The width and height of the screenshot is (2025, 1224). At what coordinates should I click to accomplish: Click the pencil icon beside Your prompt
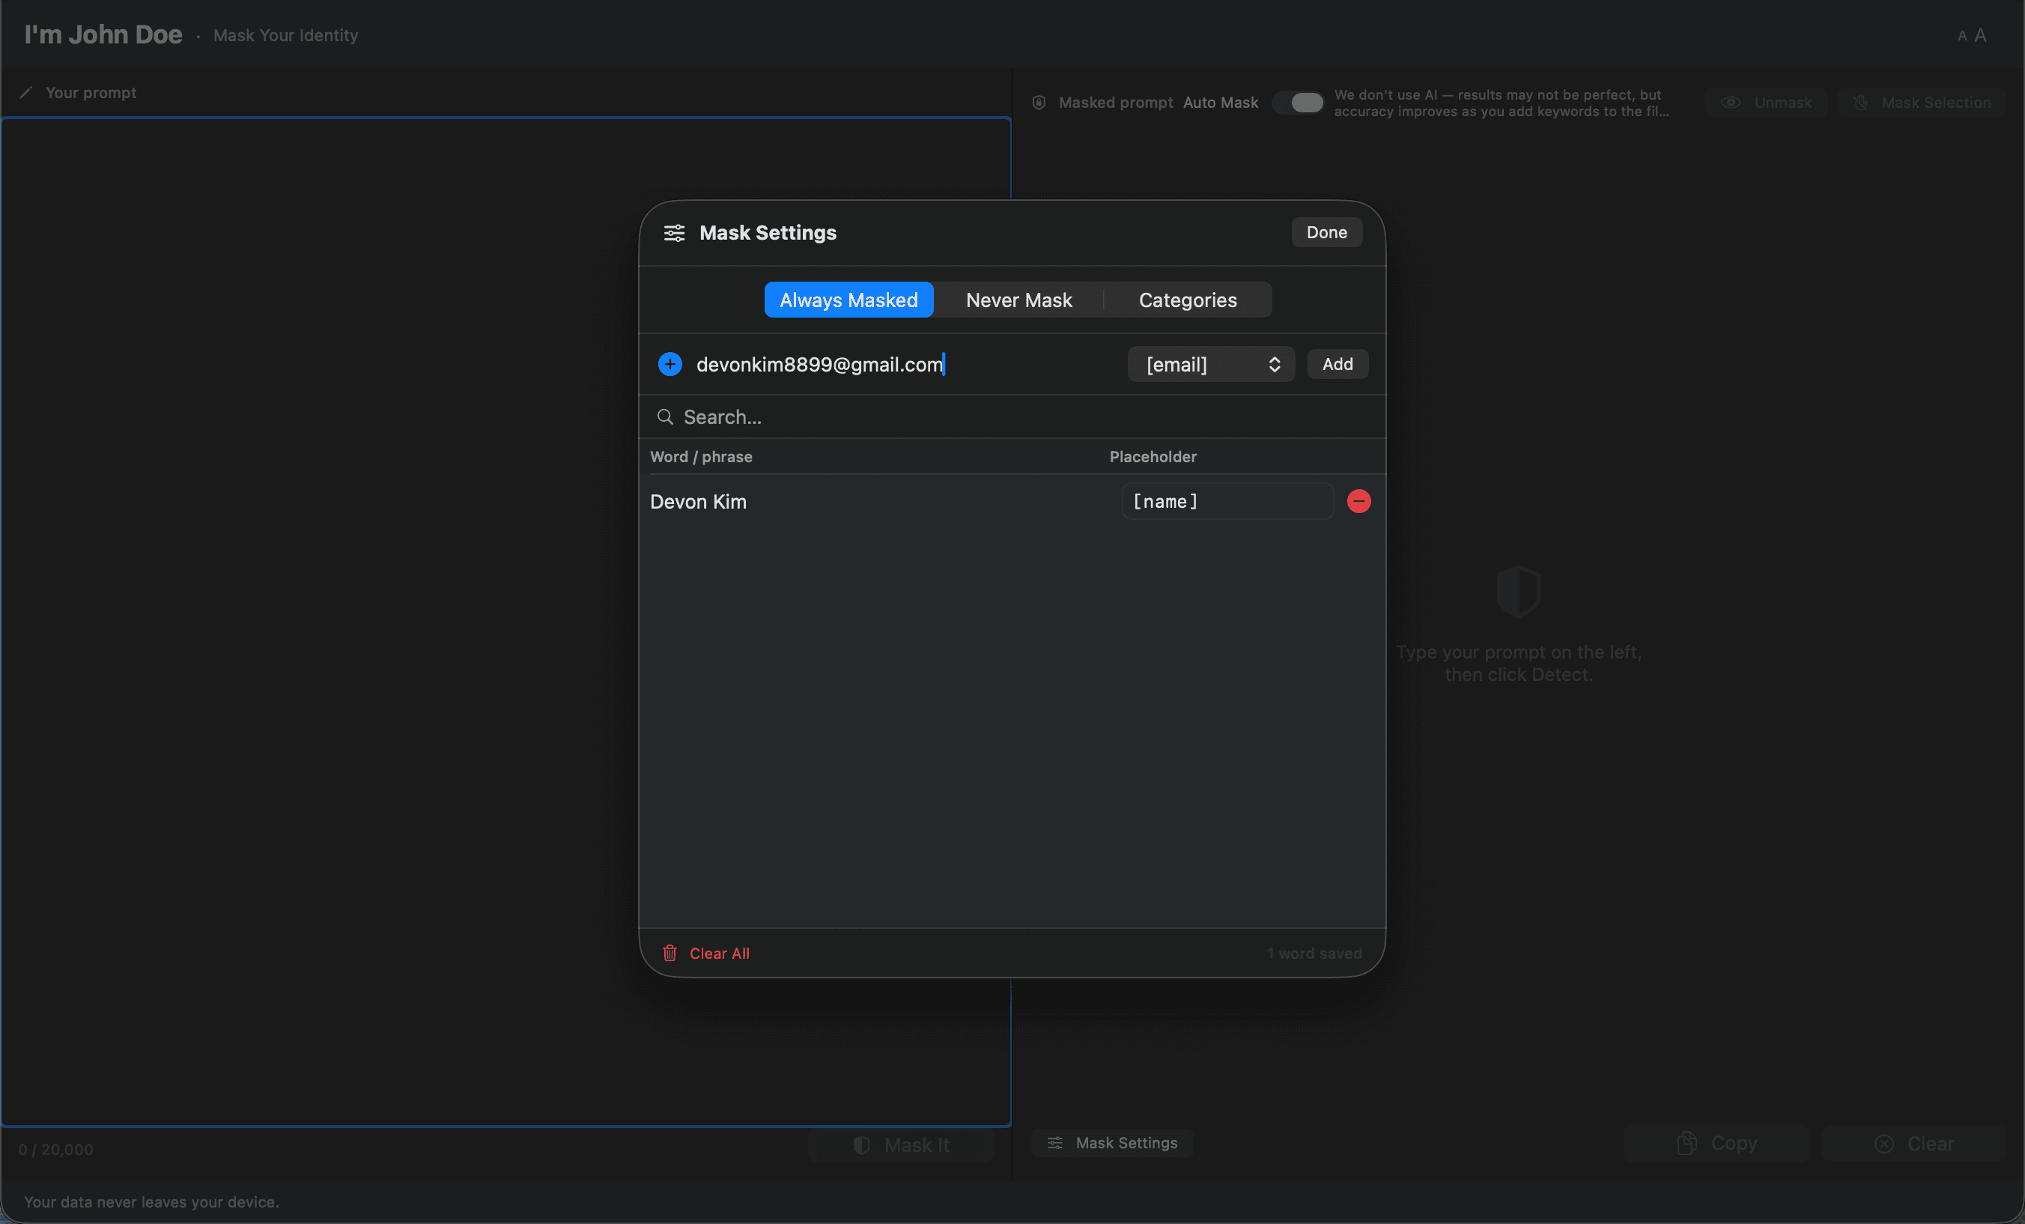[25, 92]
